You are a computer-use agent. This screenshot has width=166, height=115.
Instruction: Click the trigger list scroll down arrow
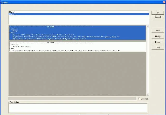click(148, 94)
